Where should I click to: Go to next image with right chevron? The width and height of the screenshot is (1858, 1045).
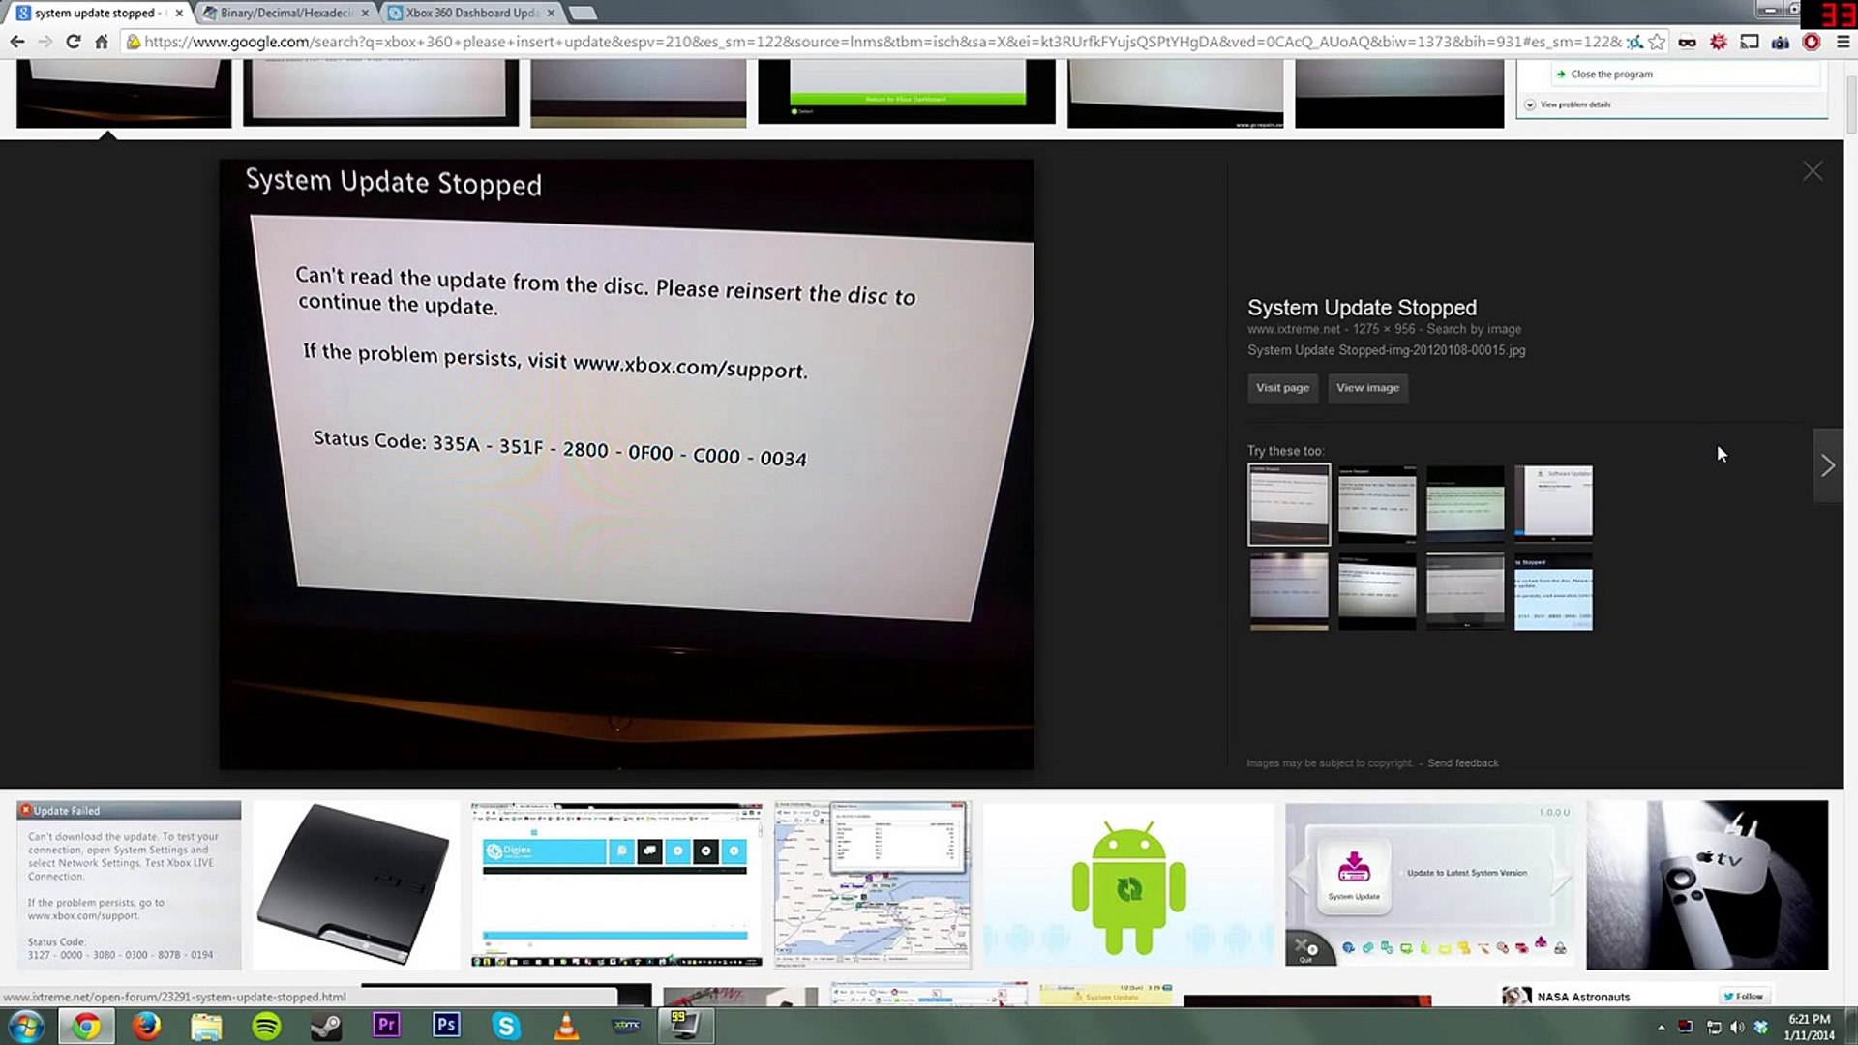1827,465
